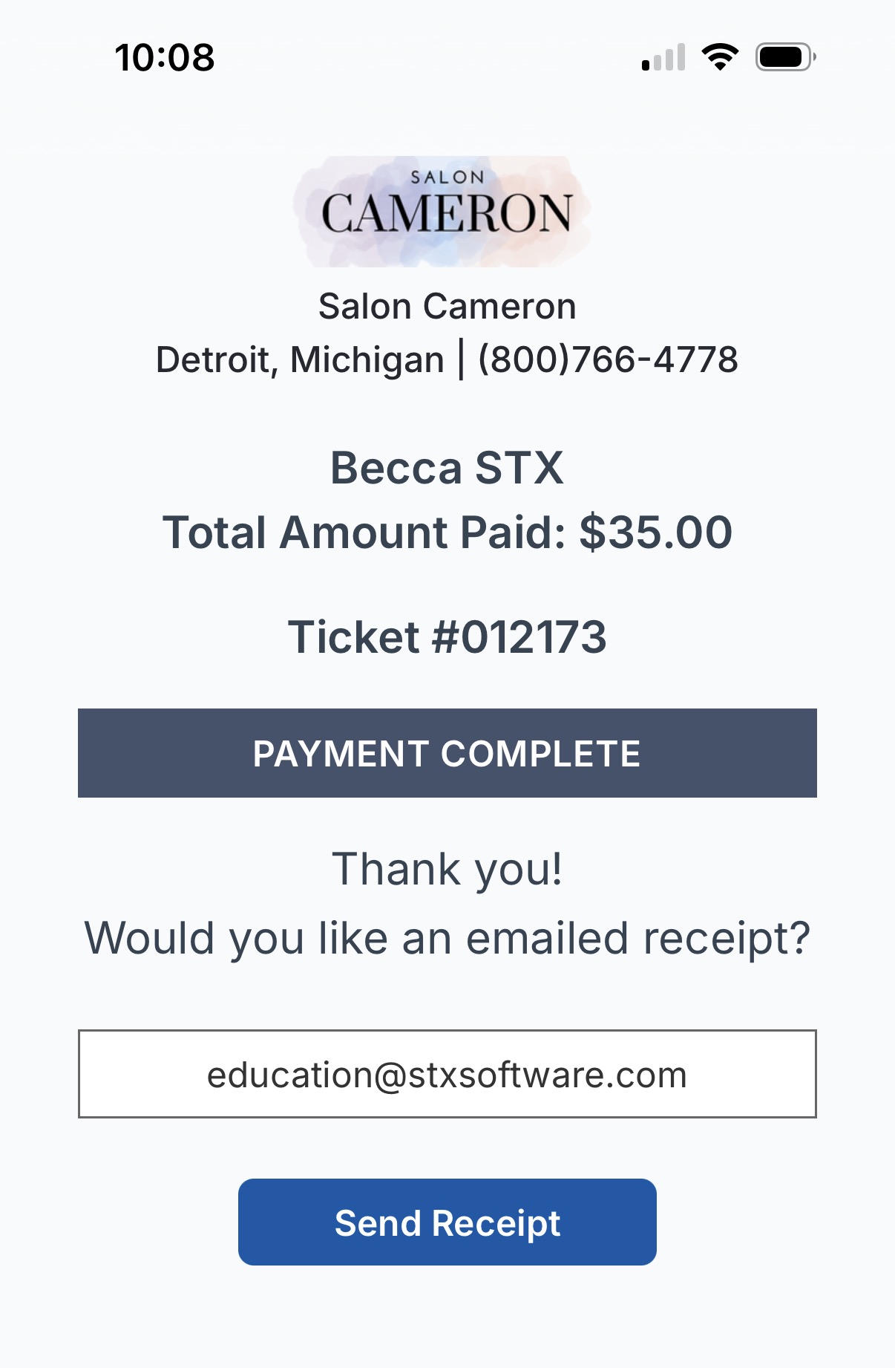Tap the phone number (800)766-4778
This screenshot has width=895, height=1368.
click(x=608, y=359)
